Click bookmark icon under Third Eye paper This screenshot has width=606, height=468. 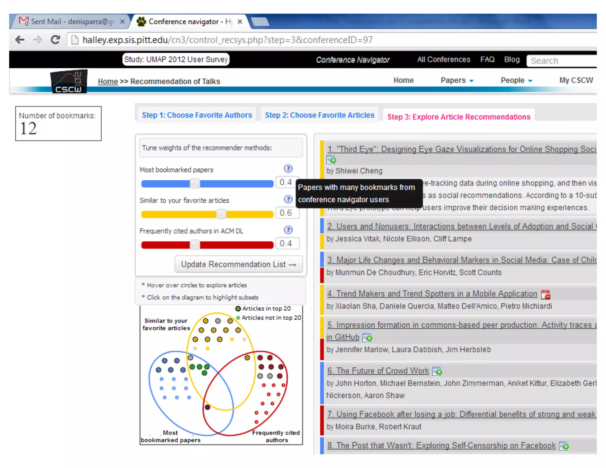click(x=331, y=160)
